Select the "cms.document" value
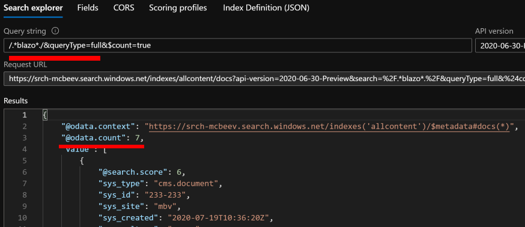This screenshot has width=525, height=227. pyautogui.click(x=186, y=184)
